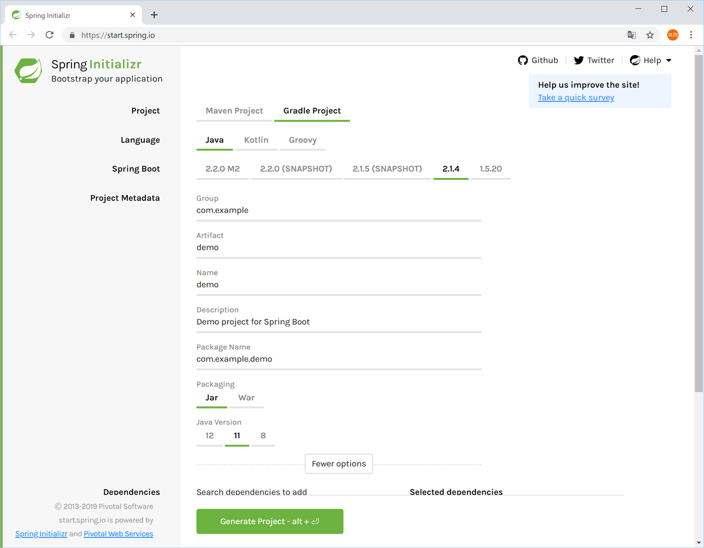
Task: Click the browser back arrow
Action: tap(13, 35)
